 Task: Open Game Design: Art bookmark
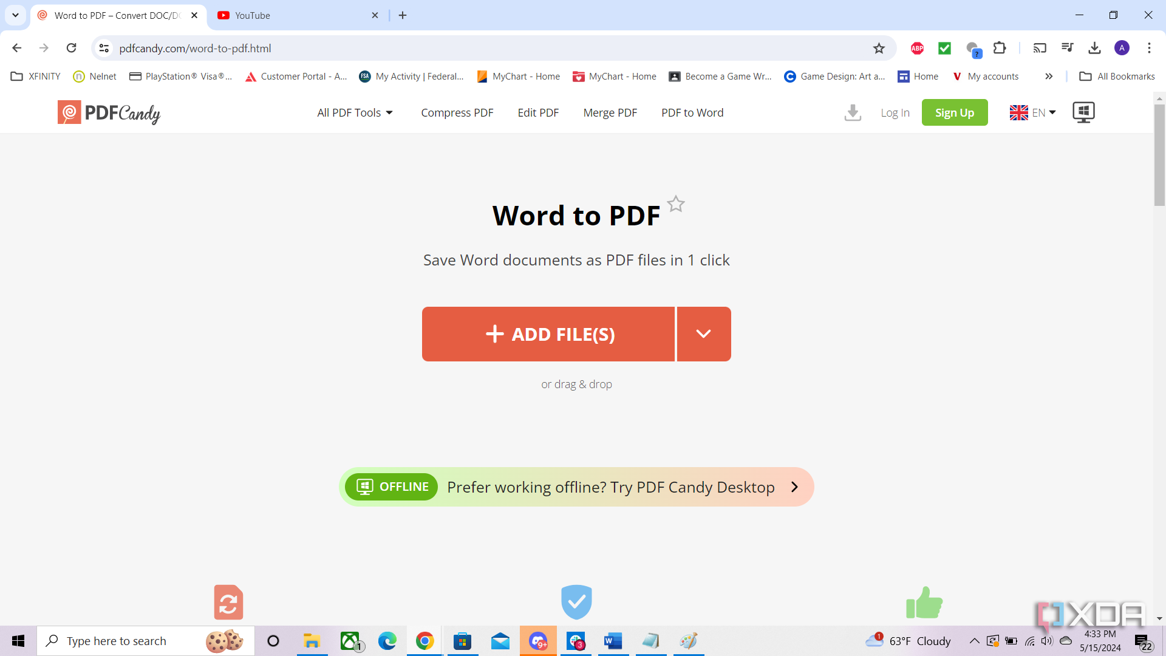pyautogui.click(x=834, y=76)
